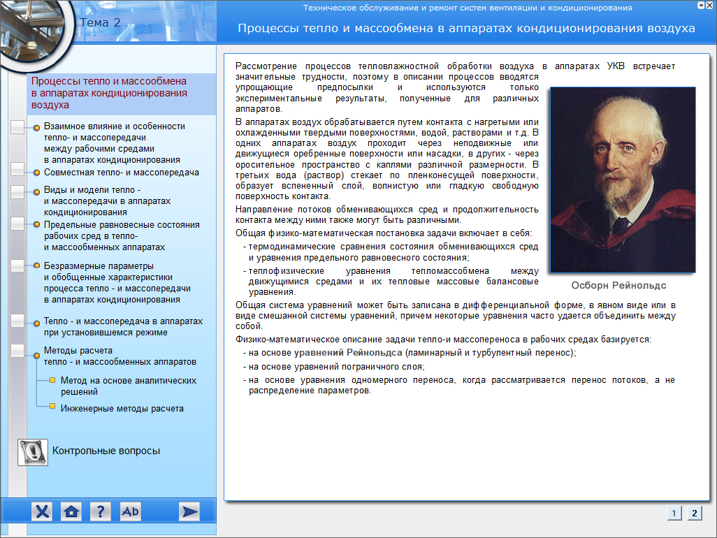Viewport: 717px width, 538px height.
Task: Go to home via the house icon
Action: (x=71, y=511)
